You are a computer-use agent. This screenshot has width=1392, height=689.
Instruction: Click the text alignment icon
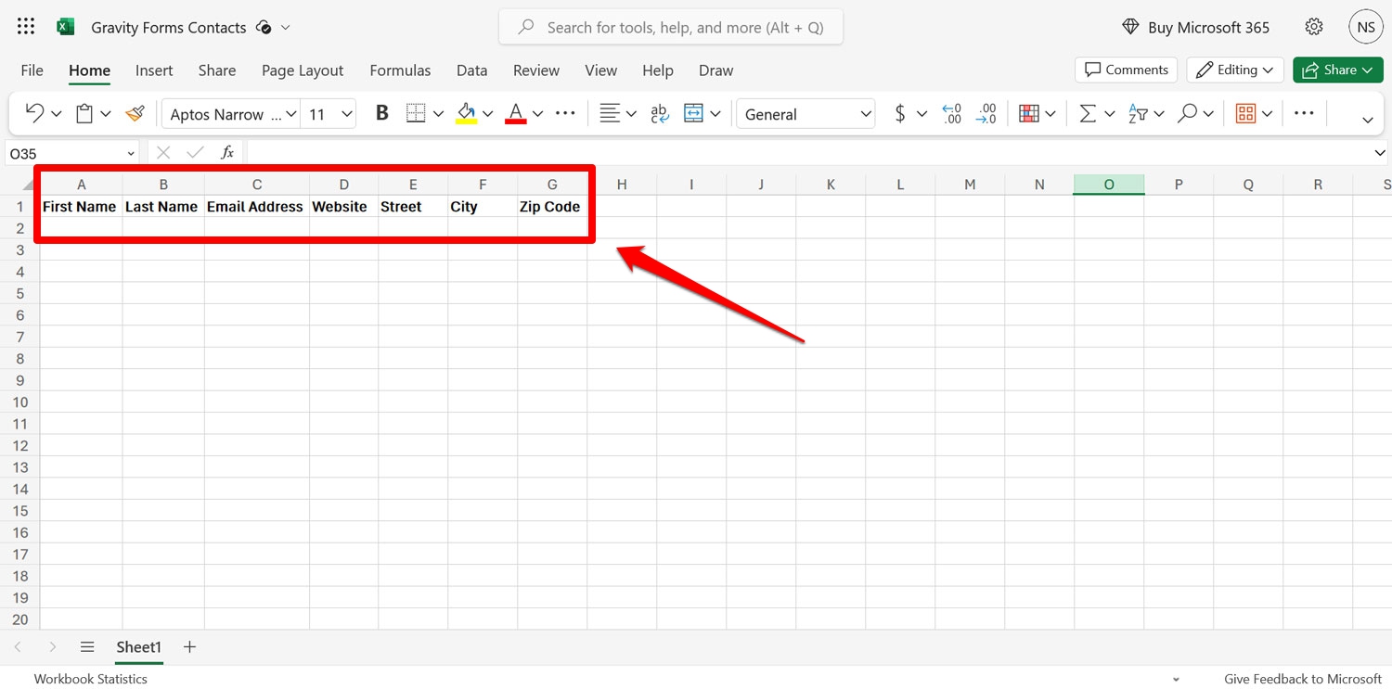point(609,113)
